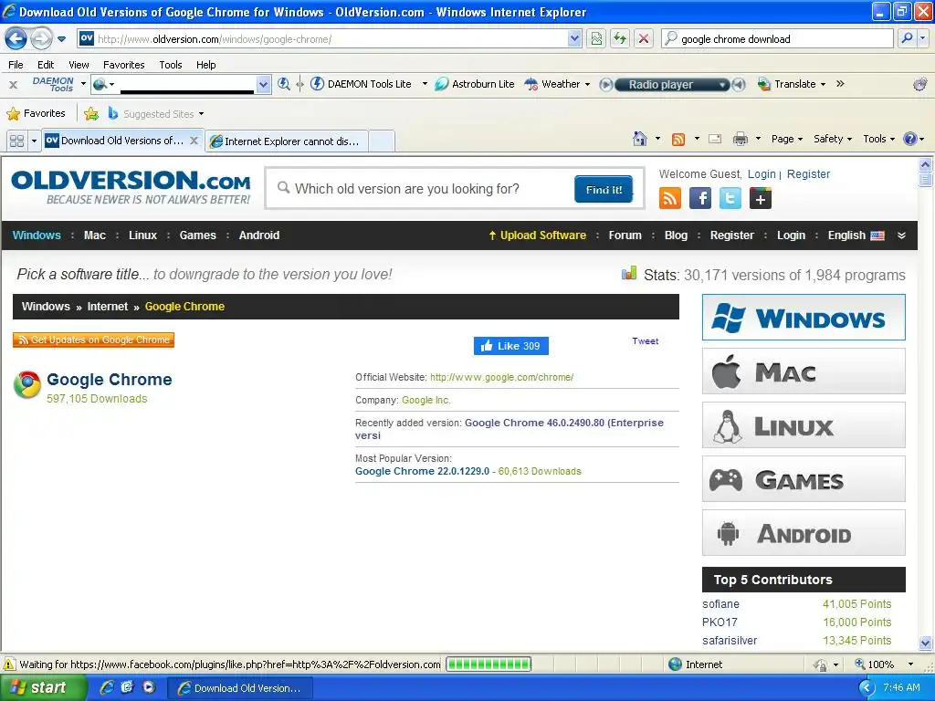Image resolution: width=935 pixels, height=701 pixels.
Task: Click the Windows platform banner
Action: pyautogui.click(x=804, y=317)
